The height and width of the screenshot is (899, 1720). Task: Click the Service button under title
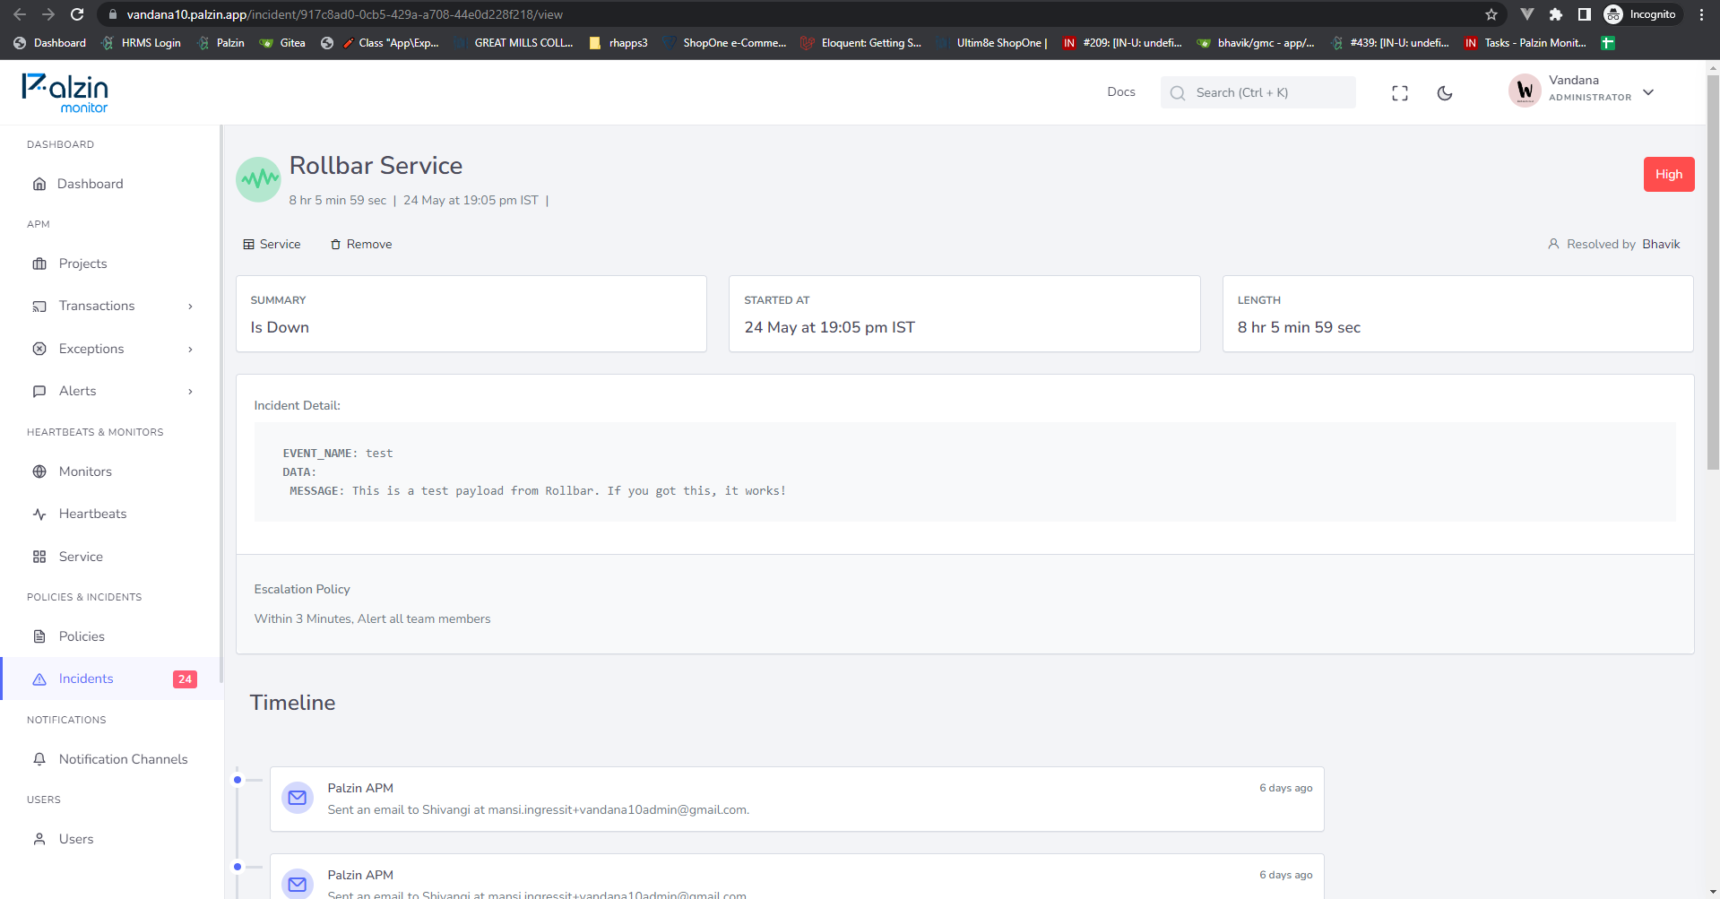pos(272,244)
